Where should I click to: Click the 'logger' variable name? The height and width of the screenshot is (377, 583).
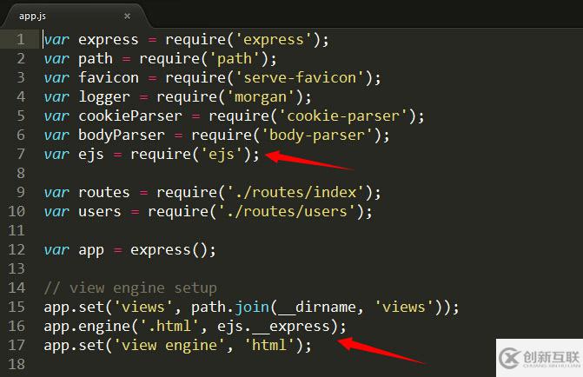(x=104, y=96)
